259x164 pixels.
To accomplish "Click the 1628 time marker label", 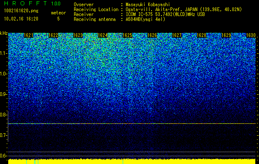I will (x=202, y=35).
